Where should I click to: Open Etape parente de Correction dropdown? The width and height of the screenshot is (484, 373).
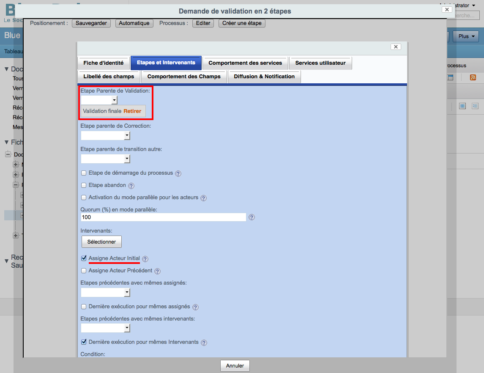click(x=105, y=136)
